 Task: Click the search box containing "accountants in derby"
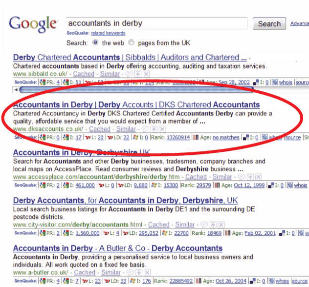[x=157, y=23]
